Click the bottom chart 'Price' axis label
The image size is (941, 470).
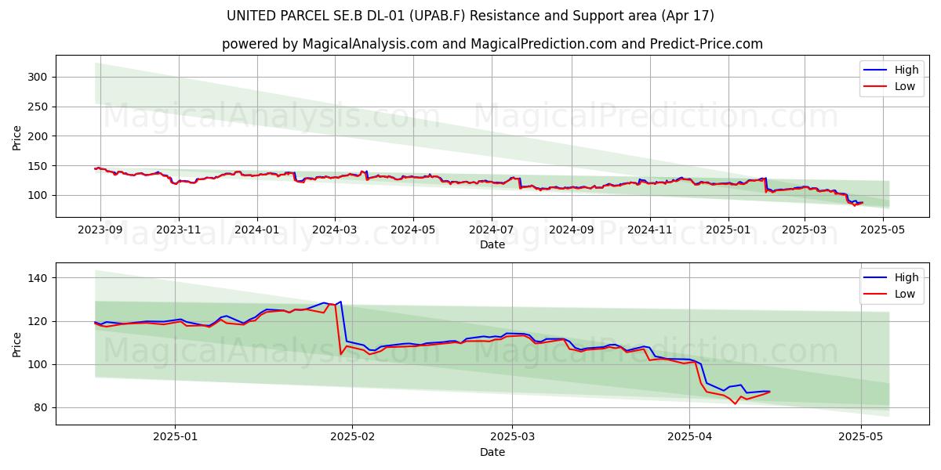coord(17,344)
